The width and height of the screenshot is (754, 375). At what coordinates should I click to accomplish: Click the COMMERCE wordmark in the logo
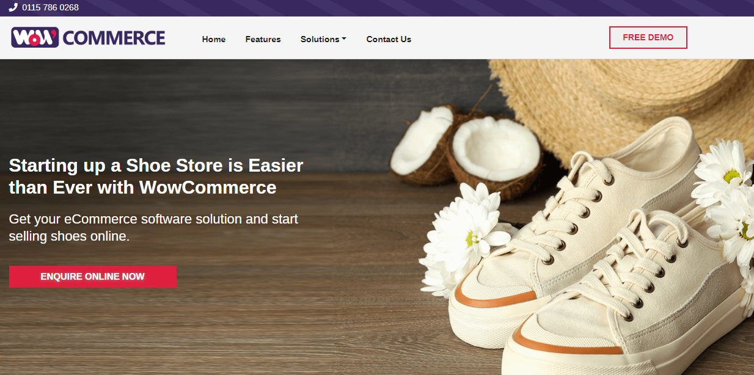114,38
